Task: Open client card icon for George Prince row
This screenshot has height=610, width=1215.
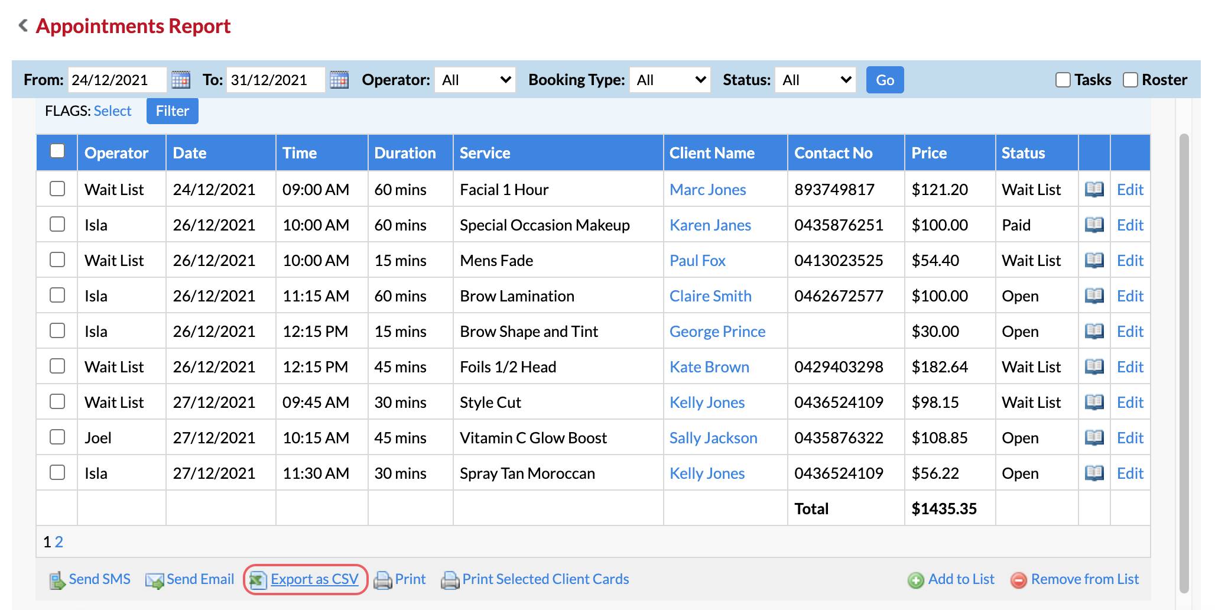Action: pyautogui.click(x=1094, y=331)
